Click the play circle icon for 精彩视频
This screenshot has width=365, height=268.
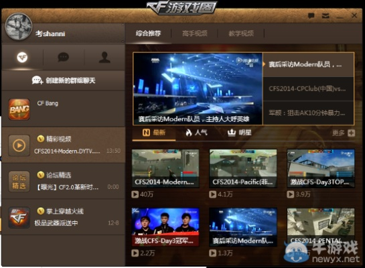[19, 145]
